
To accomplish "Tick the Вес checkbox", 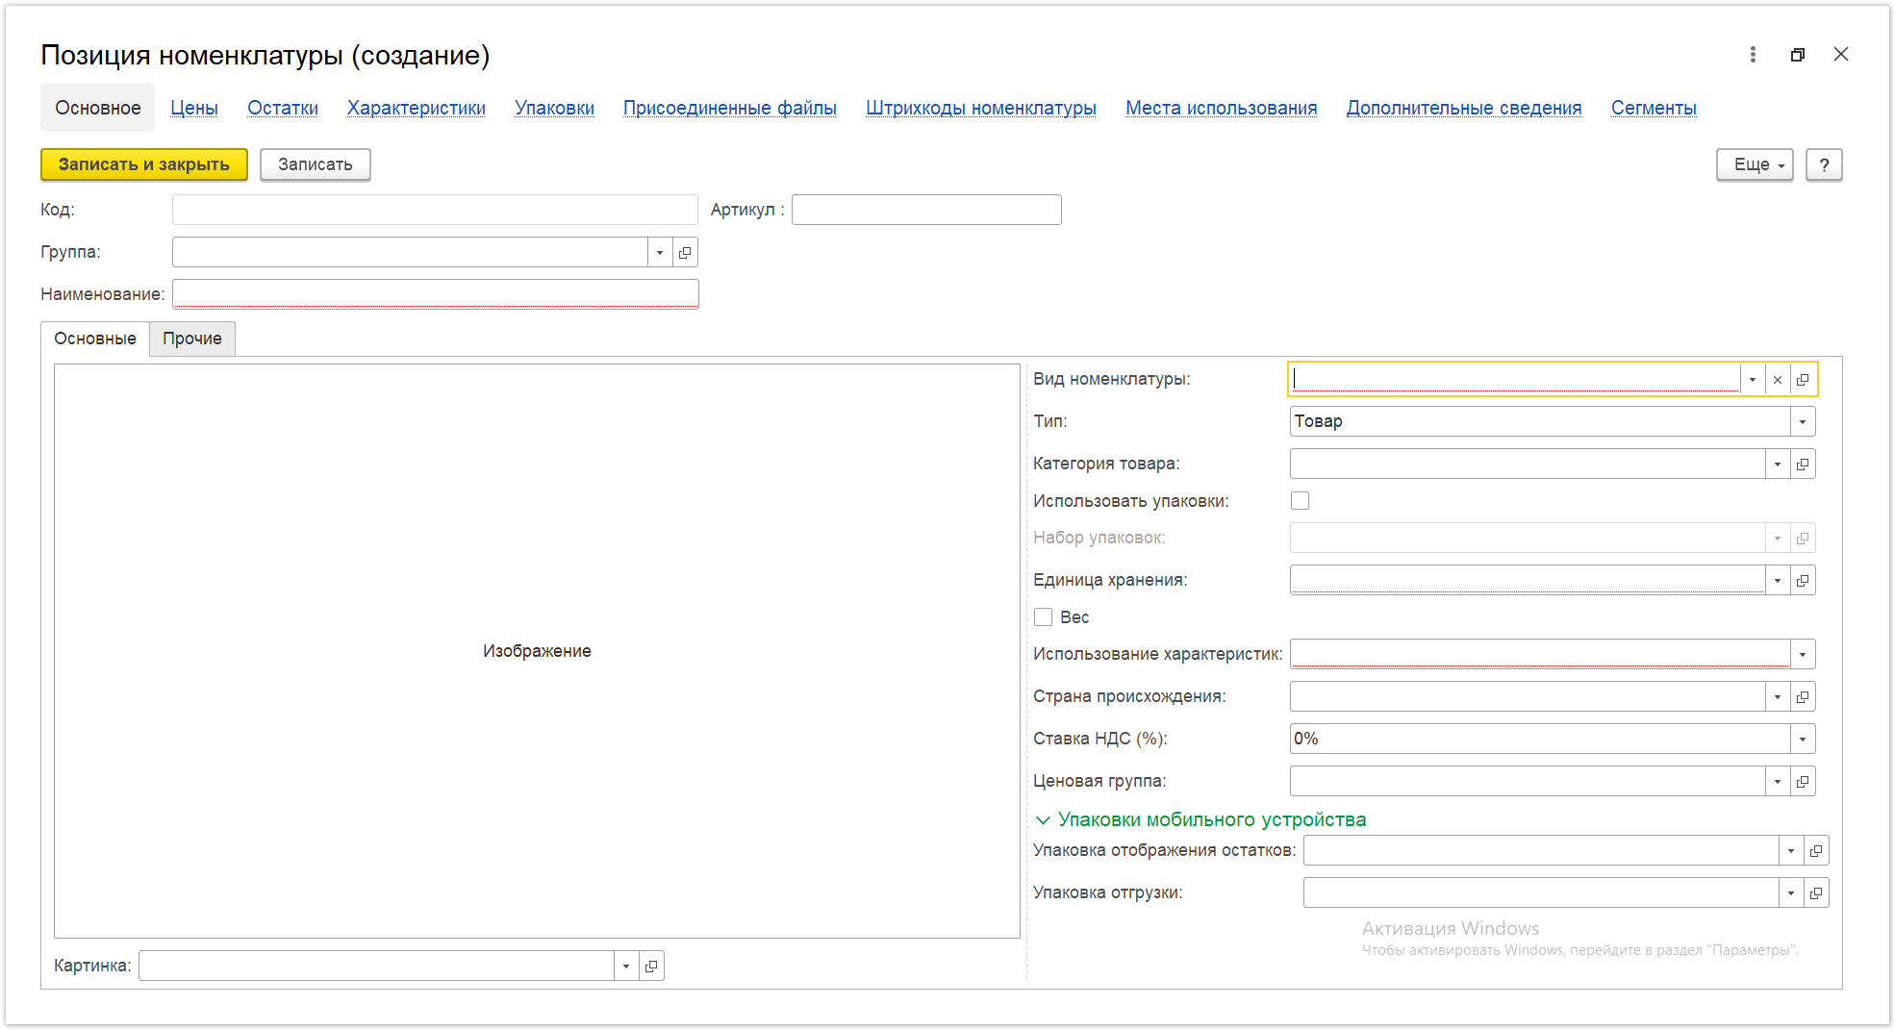I will [x=1043, y=617].
